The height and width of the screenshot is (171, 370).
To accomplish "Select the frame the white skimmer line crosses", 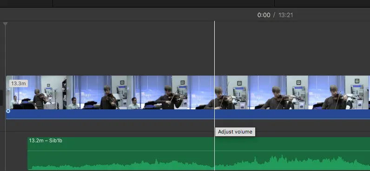I will point(218,92).
